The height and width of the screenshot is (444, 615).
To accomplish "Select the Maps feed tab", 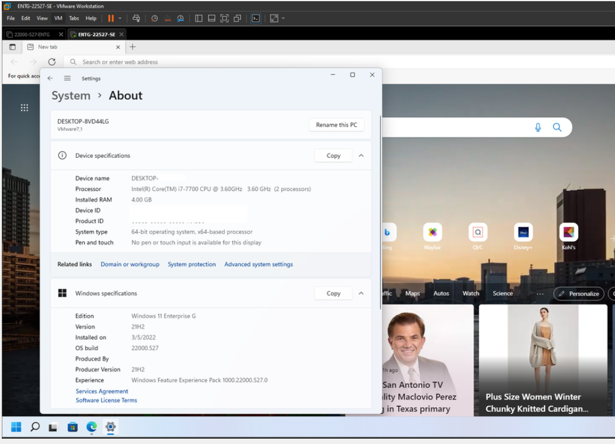I will coord(412,293).
